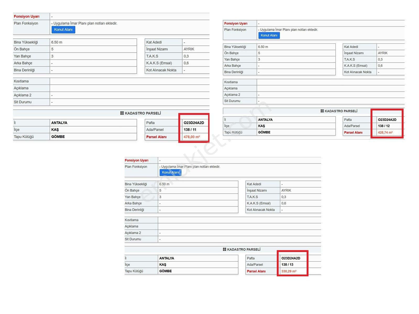
Task: Click T.A.K.S value 0,3 in 138 / 12 record
Action: click(380, 59)
